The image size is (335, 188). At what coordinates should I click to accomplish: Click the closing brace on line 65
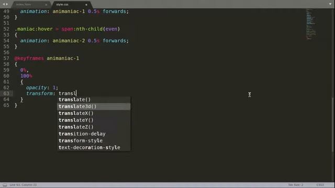(x=16, y=105)
